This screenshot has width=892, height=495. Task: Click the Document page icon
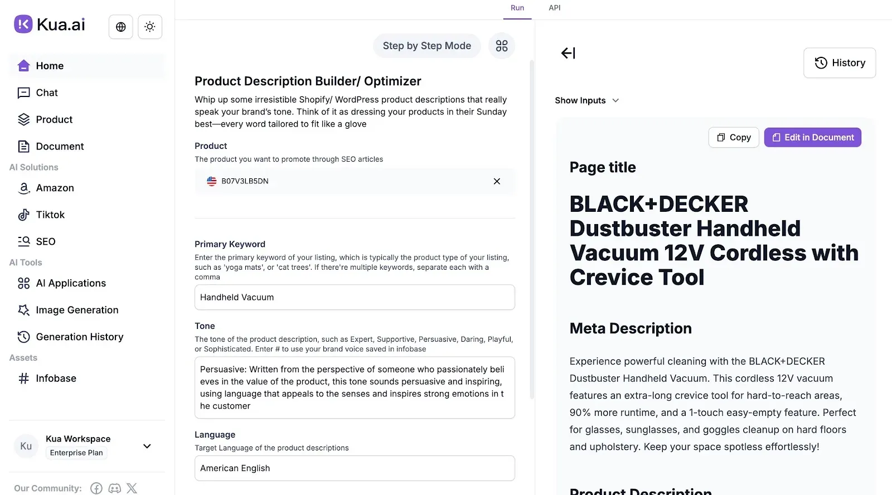[23, 146]
